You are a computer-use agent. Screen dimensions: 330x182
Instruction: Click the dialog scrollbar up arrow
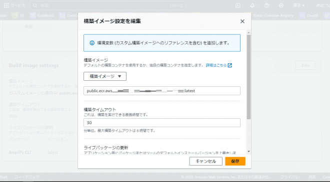pyautogui.click(x=249, y=33)
